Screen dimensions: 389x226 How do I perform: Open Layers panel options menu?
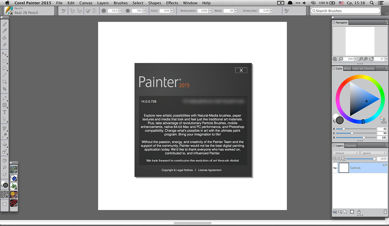pyautogui.click(x=386, y=145)
